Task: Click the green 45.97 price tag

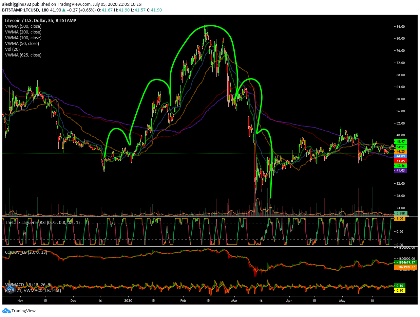Action: (400, 141)
